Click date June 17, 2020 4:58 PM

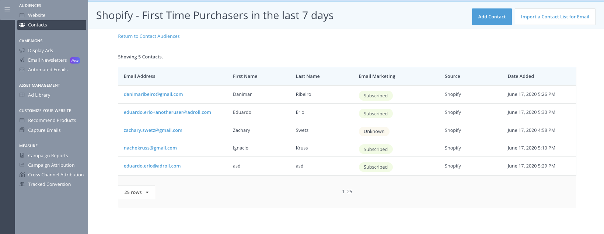click(x=531, y=130)
